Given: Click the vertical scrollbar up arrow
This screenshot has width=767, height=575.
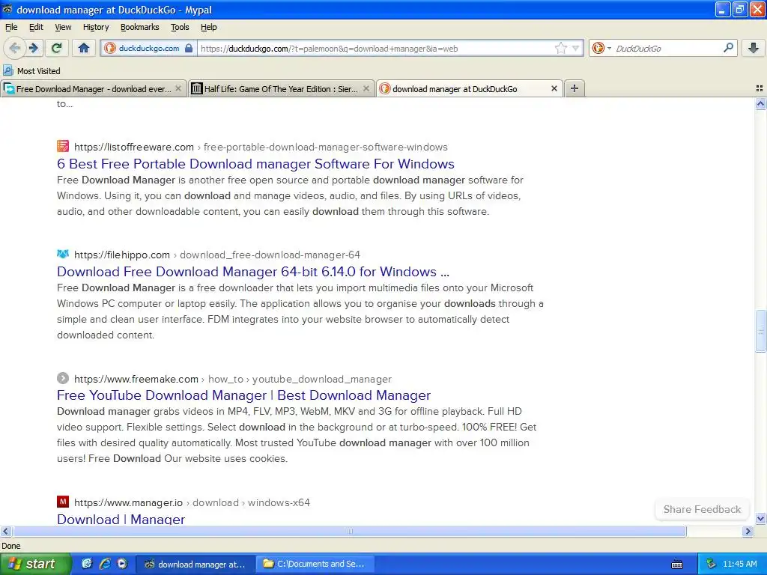Looking at the screenshot, I should click(x=760, y=103).
